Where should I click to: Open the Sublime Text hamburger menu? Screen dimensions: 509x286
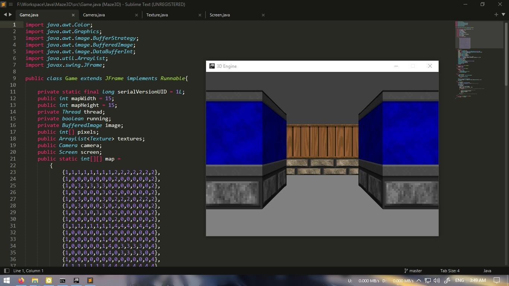coord(10,4)
